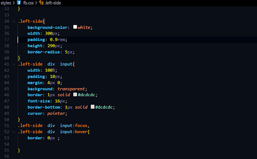This screenshot has height=159, width=257.
Task: Click line number 37 in the gutter
Action: click(x=7, y=40)
